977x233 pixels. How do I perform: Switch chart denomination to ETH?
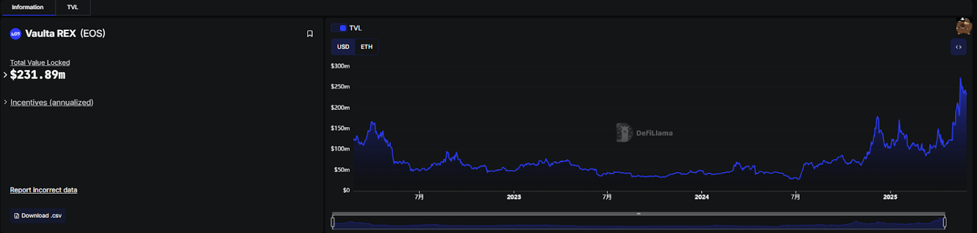(x=366, y=47)
